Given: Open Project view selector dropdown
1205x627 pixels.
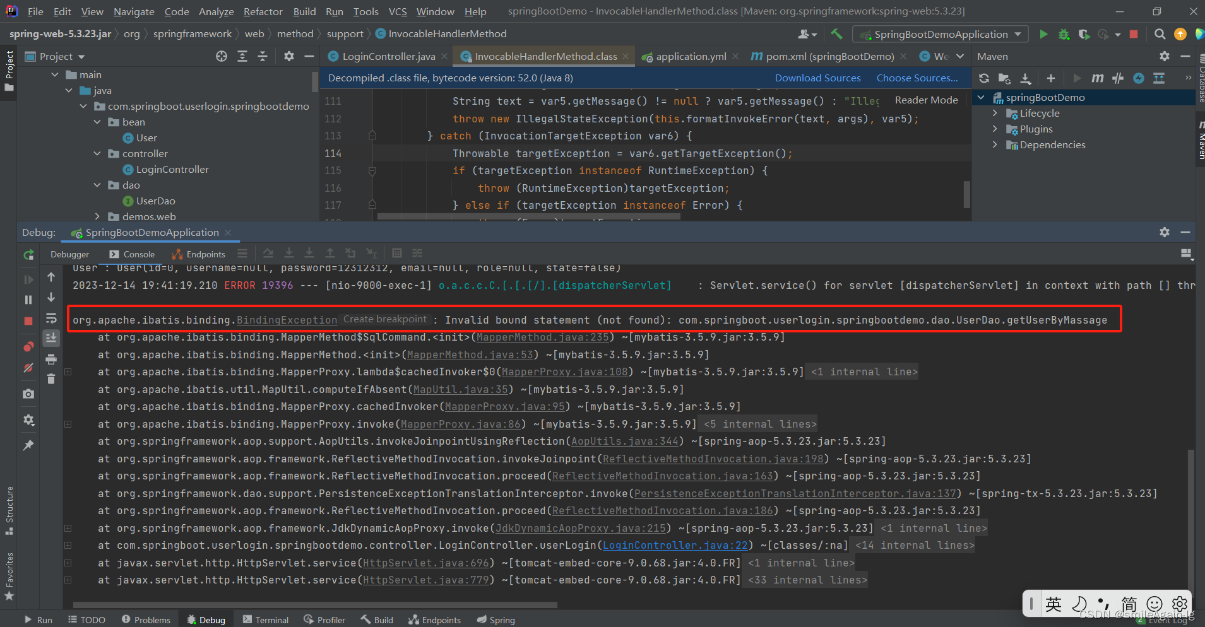Looking at the screenshot, I should pos(56,56).
